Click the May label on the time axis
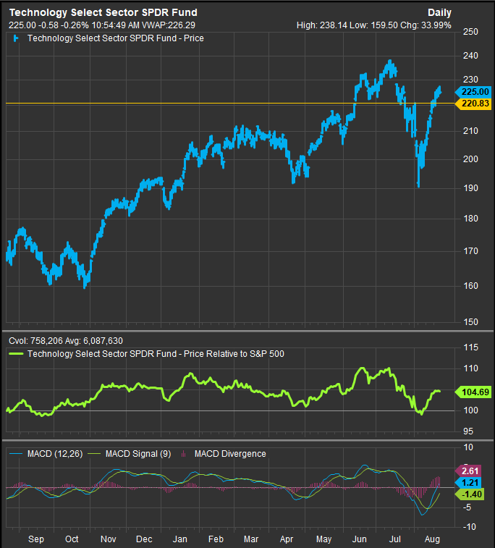495x548 pixels. pos(323,539)
